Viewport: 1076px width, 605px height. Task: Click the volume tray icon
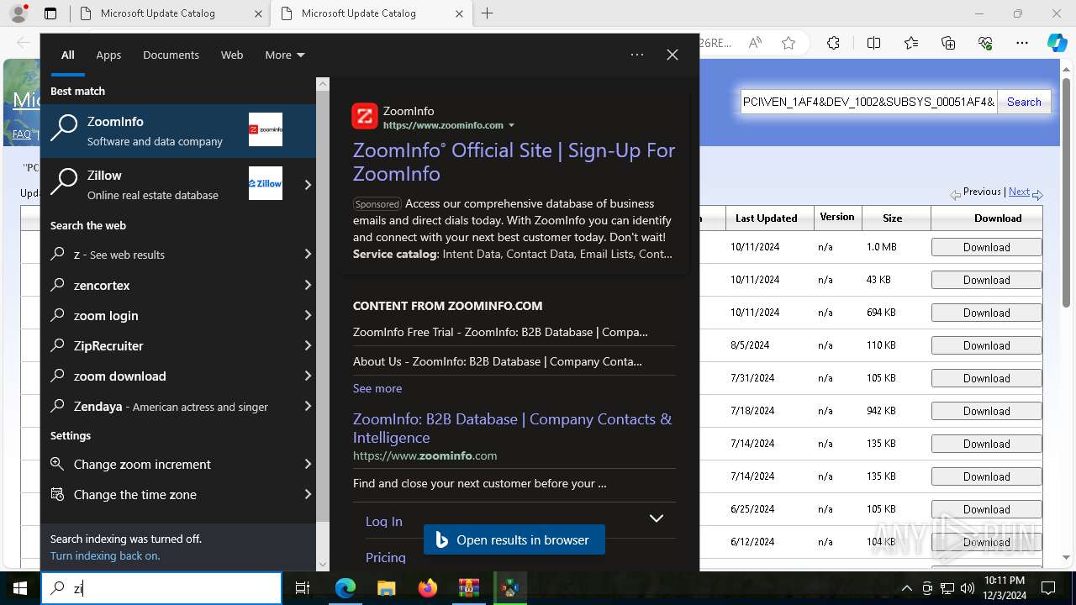(968, 588)
